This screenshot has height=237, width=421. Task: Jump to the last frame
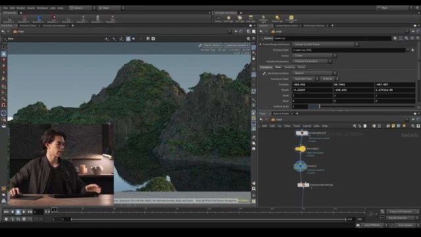30,212
